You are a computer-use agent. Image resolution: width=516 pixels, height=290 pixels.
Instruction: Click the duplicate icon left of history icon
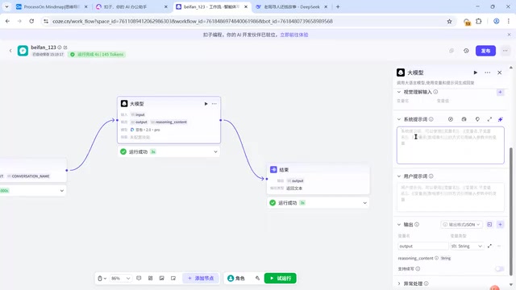coord(451,51)
